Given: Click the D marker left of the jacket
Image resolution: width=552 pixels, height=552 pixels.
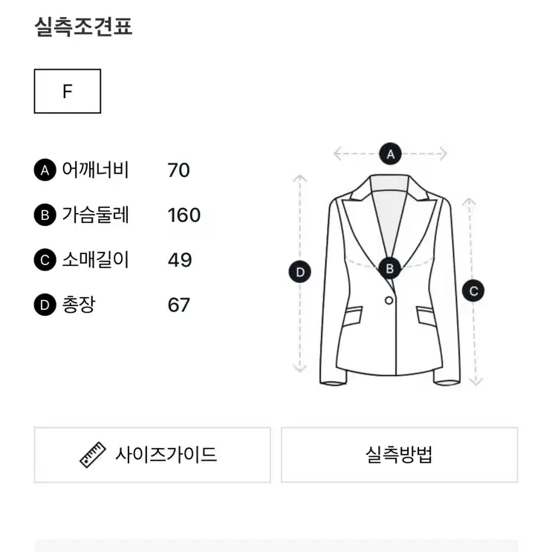Looking at the screenshot, I should click(x=299, y=272).
